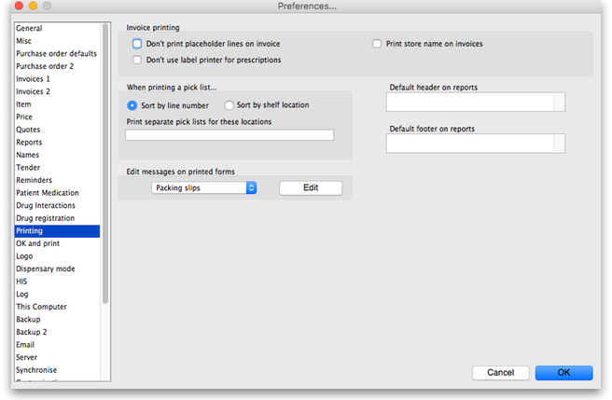
Task: Open Dispensary mode preferences
Action: coord(45,269)
